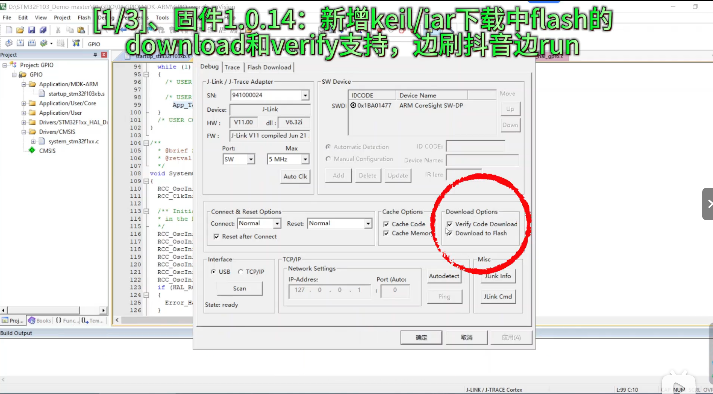The width and height of the screenshot is (713, 394).
Task: Click the Rebuild all target files icon
Action: [32, 43]
